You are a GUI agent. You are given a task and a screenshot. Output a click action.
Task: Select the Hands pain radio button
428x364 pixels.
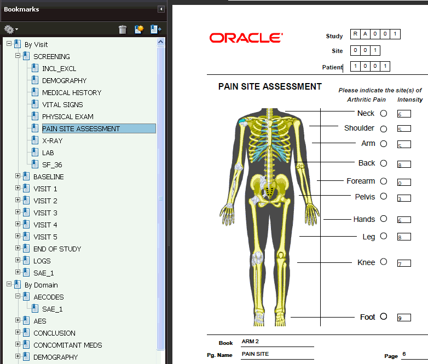tap(384, 219)
